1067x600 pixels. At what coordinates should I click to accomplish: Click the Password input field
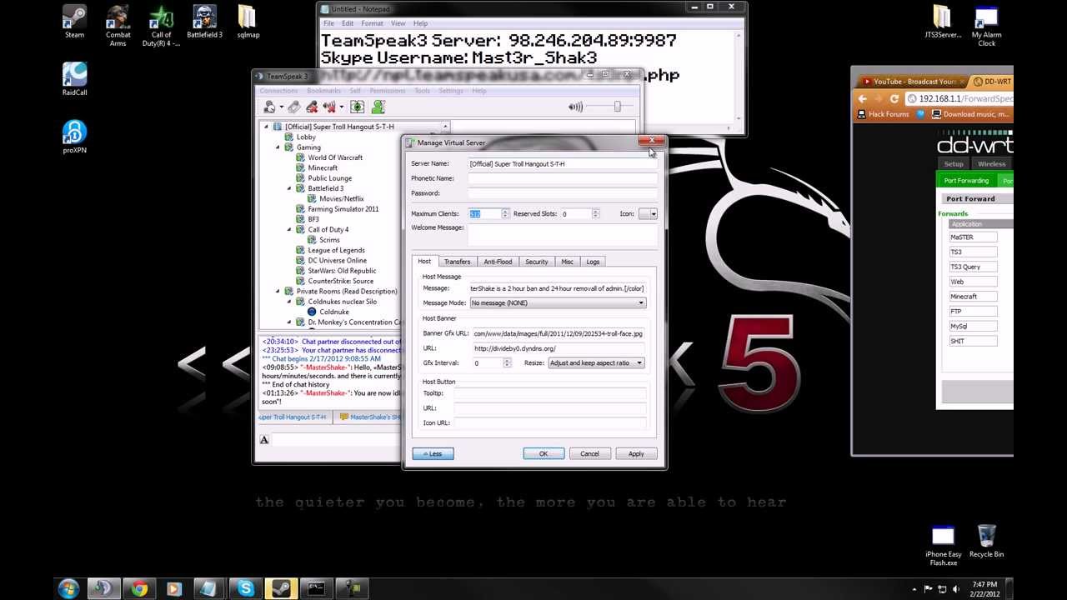[563, 193]
